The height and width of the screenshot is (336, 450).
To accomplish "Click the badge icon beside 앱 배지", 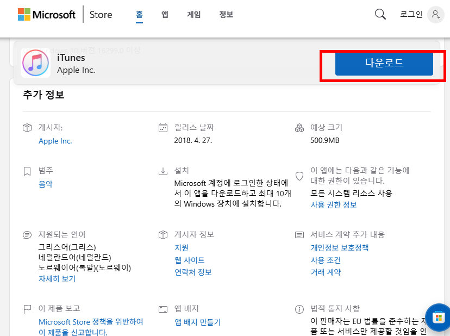I will coord(163,309).
